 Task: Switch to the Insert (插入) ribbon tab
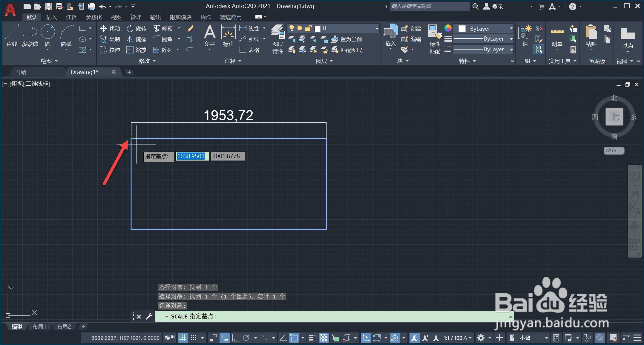[x=51, y=17]
